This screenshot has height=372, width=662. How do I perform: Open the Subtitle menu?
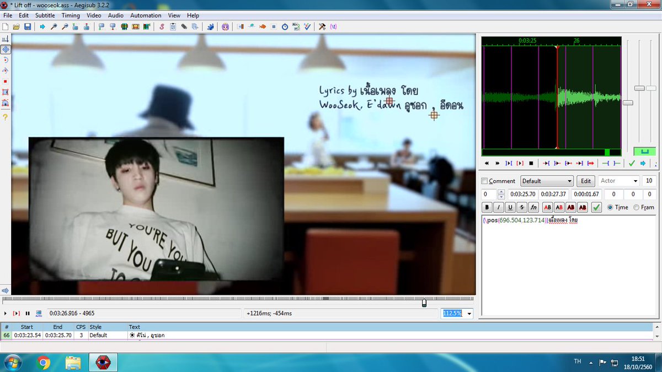[45, 15]
